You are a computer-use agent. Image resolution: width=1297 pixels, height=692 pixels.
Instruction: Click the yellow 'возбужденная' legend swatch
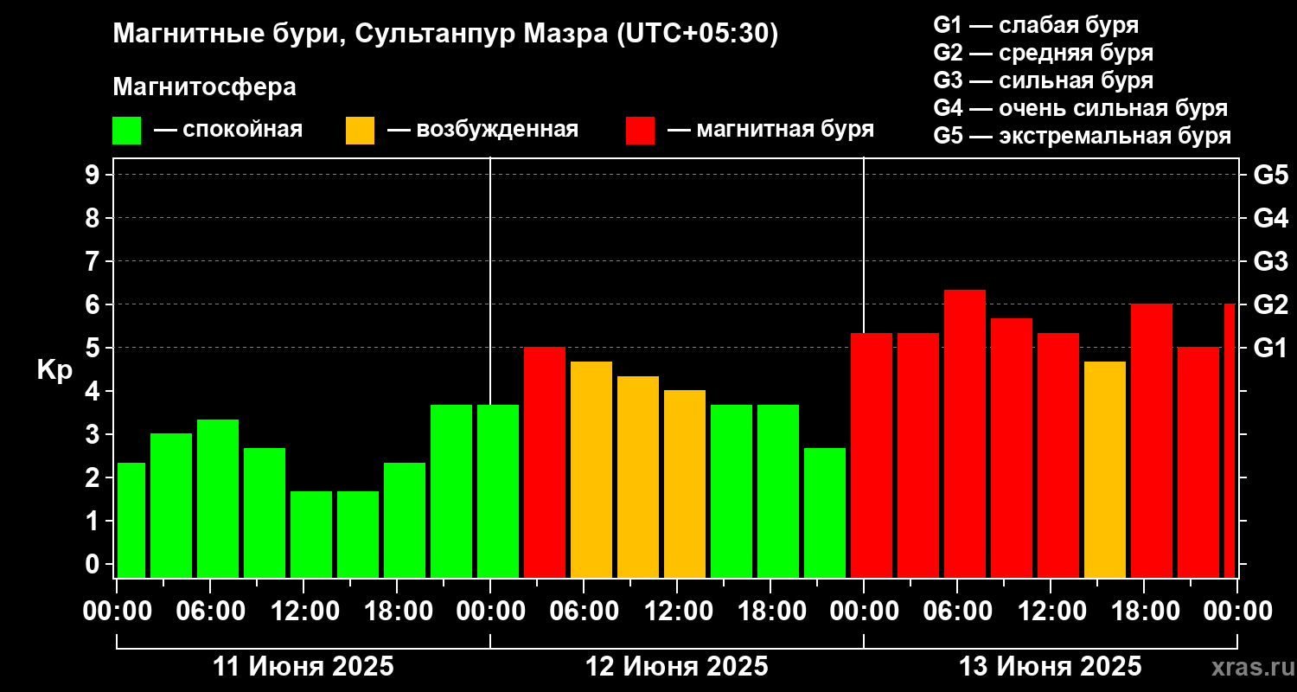tap(361, 131)
